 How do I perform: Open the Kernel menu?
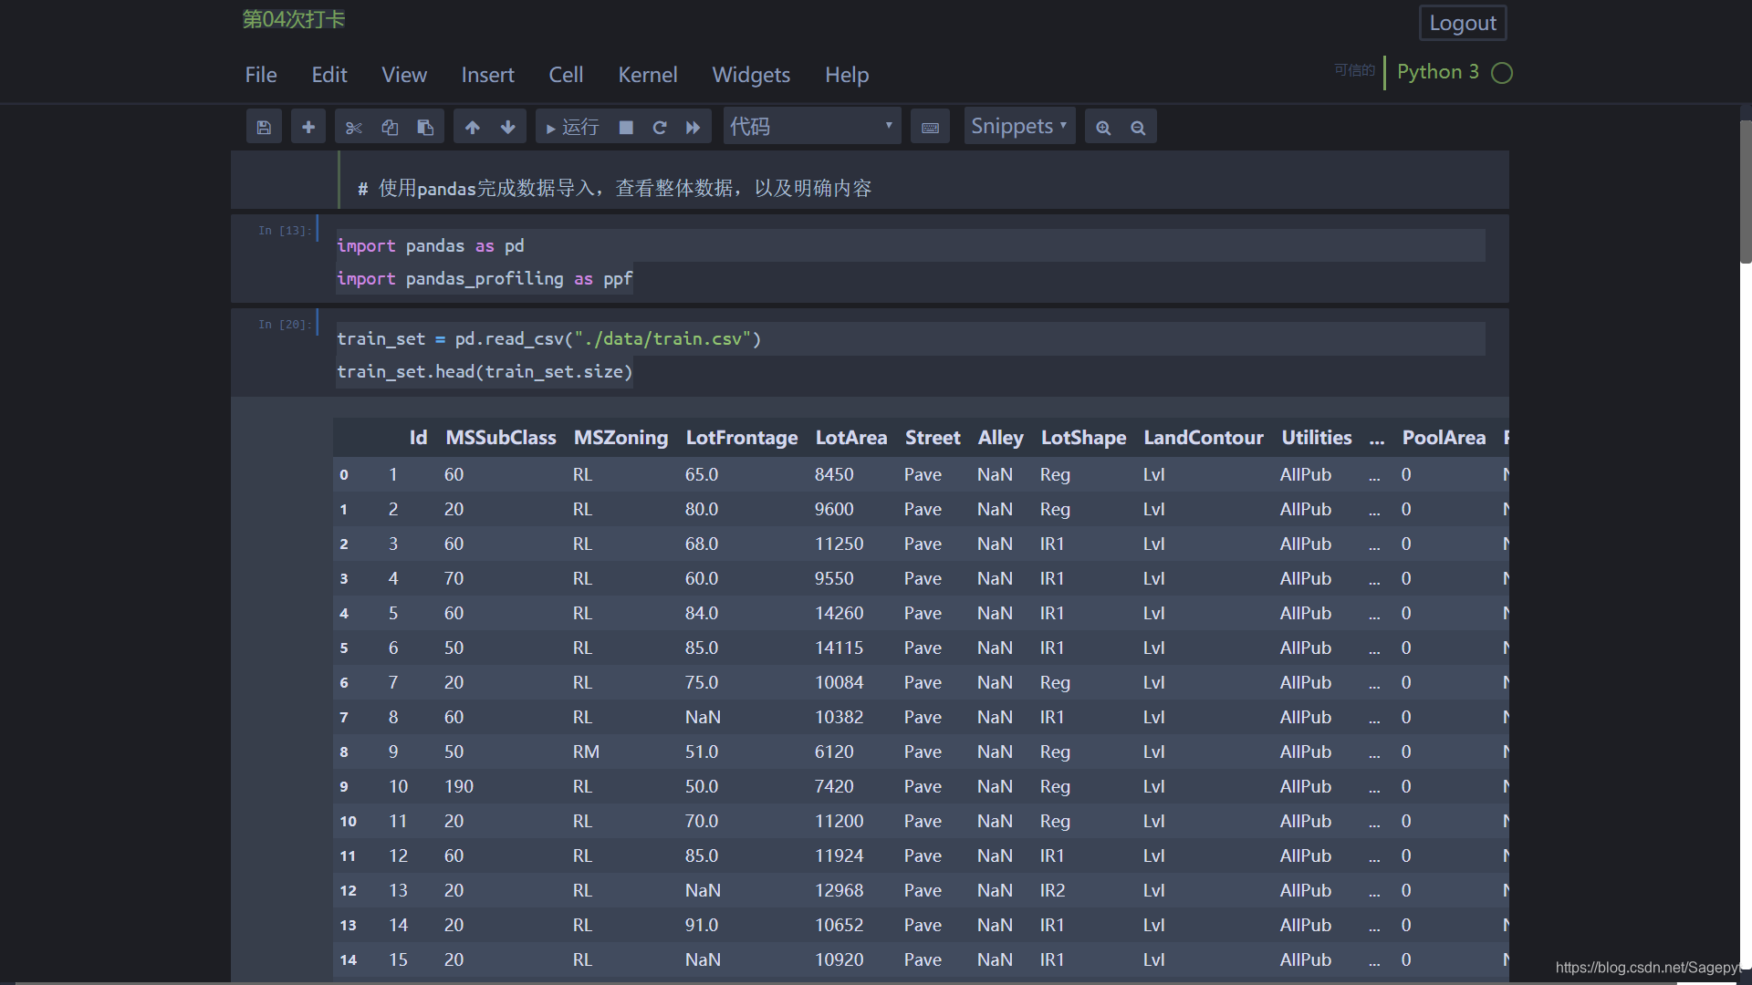648,75
